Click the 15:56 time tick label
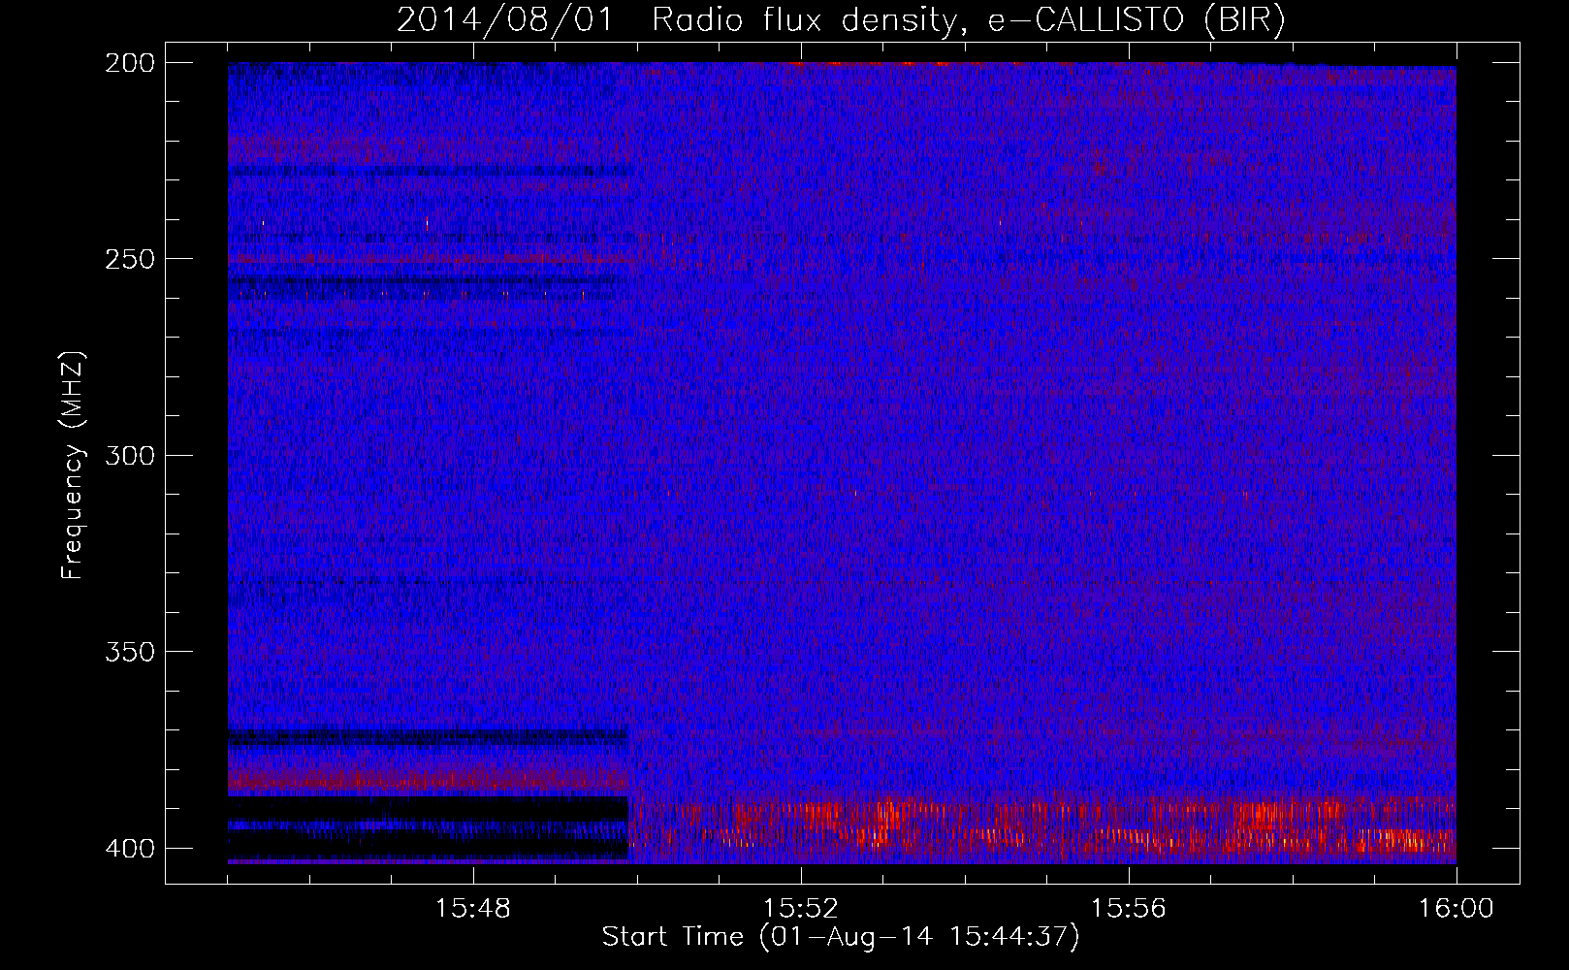 coord(1129,909)
